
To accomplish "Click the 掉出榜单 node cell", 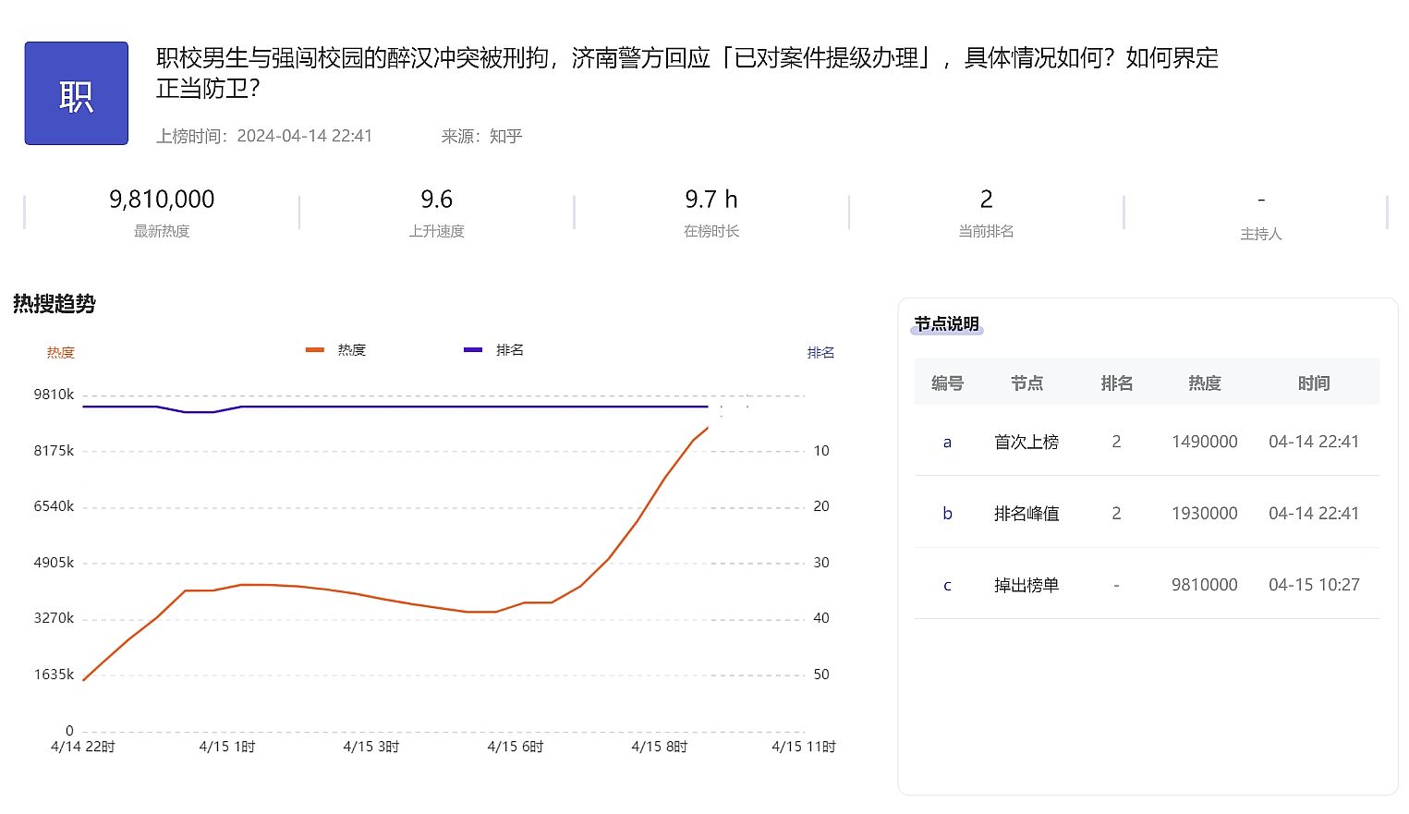I will [x=1026, y=585].
